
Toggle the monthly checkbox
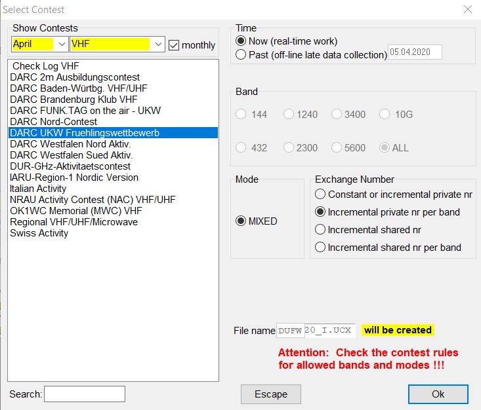pos(174,45)
